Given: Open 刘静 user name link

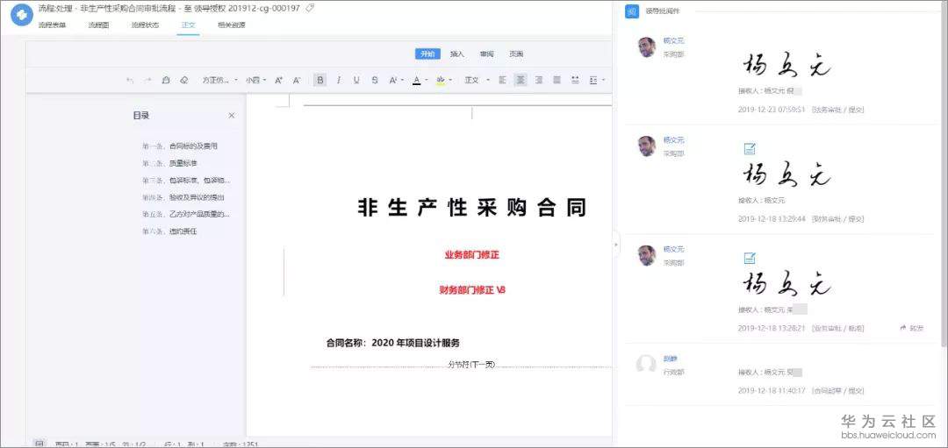Looking at the screenshot, I should point(670,359).
